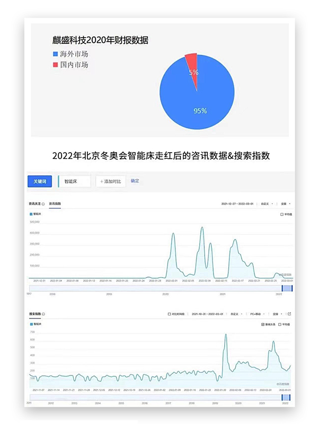The height and width of the screenshot is (424, 319).
Task: Click the 2020 marker on news timeline
Action: [x=165, y=294]
